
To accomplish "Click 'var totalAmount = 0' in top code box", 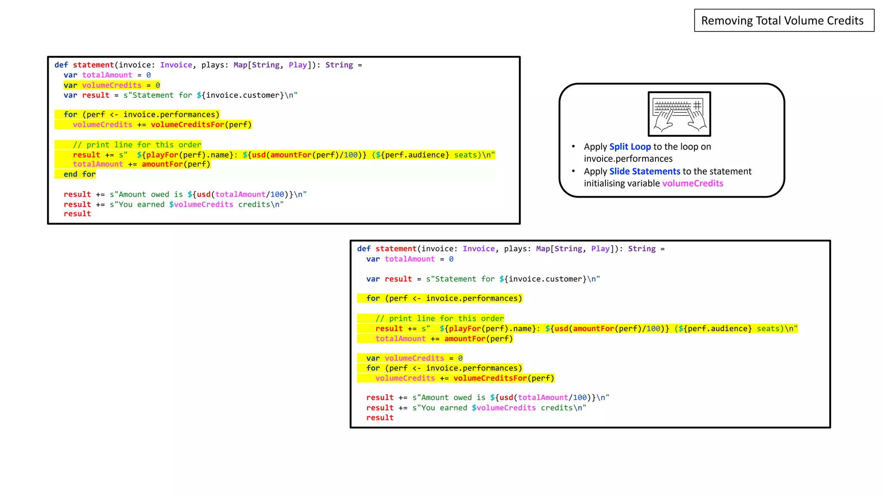I will [107, 75].
